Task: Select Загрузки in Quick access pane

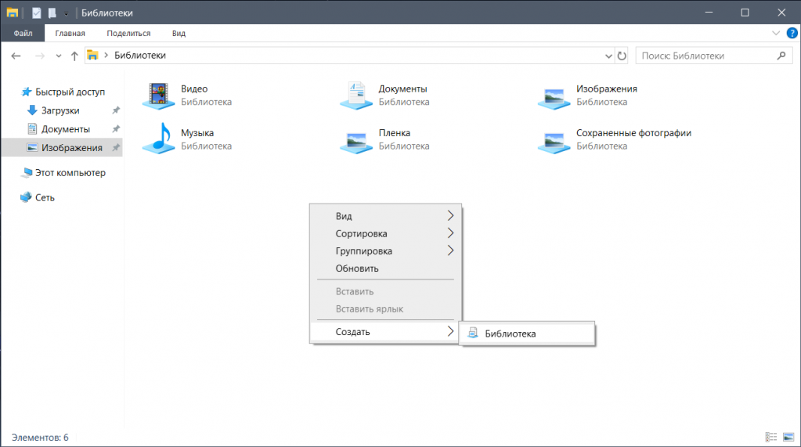Action: [60, 110]
